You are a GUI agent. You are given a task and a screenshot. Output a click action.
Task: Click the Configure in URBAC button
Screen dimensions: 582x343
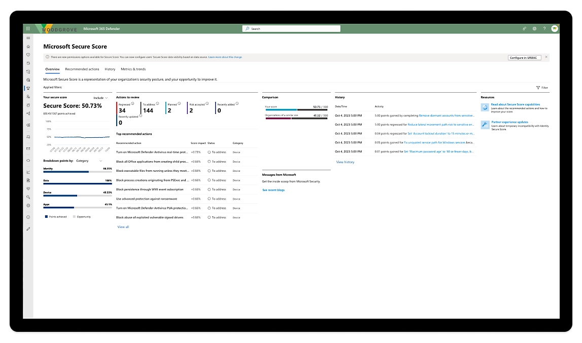(x=524, y=58)
